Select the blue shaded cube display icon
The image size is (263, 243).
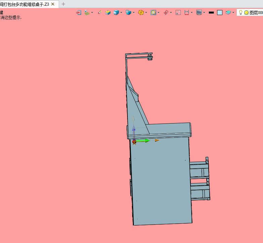(x=116, y=12)
